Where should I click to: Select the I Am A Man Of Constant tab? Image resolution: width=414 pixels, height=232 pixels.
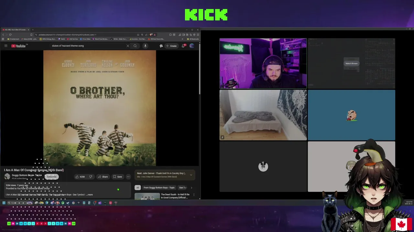click(x=16, y=30)
